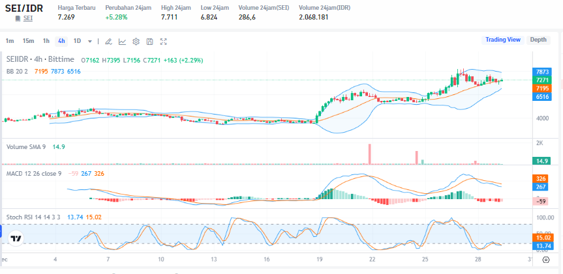This screenshot has width=563, height=274.
Task: Click the book icon next to SEI link
Action: (18, 18)
